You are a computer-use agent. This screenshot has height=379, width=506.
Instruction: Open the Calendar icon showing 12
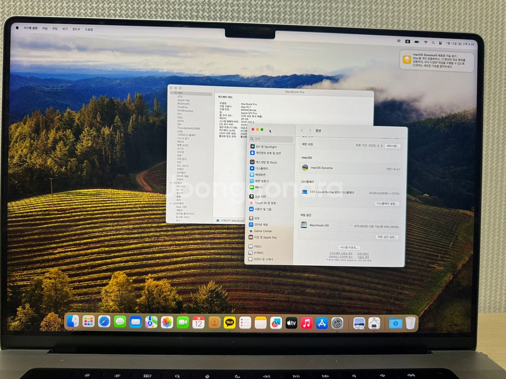(x=198, y=322)
